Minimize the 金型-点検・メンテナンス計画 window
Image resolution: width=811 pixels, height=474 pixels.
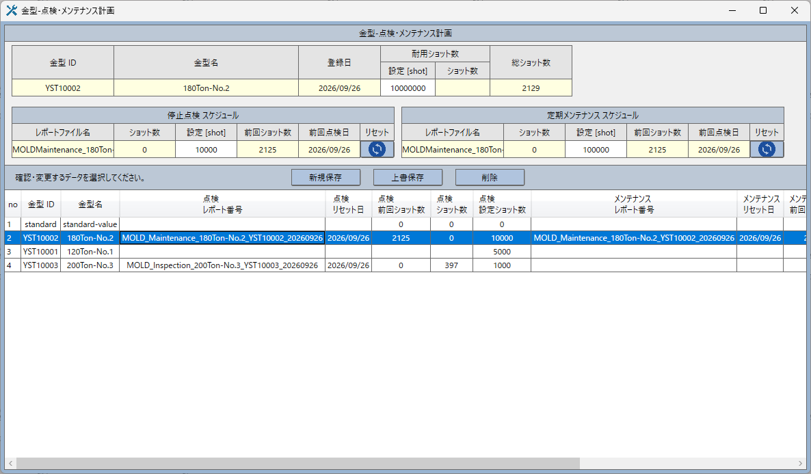pos(732,10)
